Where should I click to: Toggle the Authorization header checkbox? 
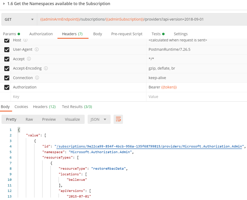(7, 87)
